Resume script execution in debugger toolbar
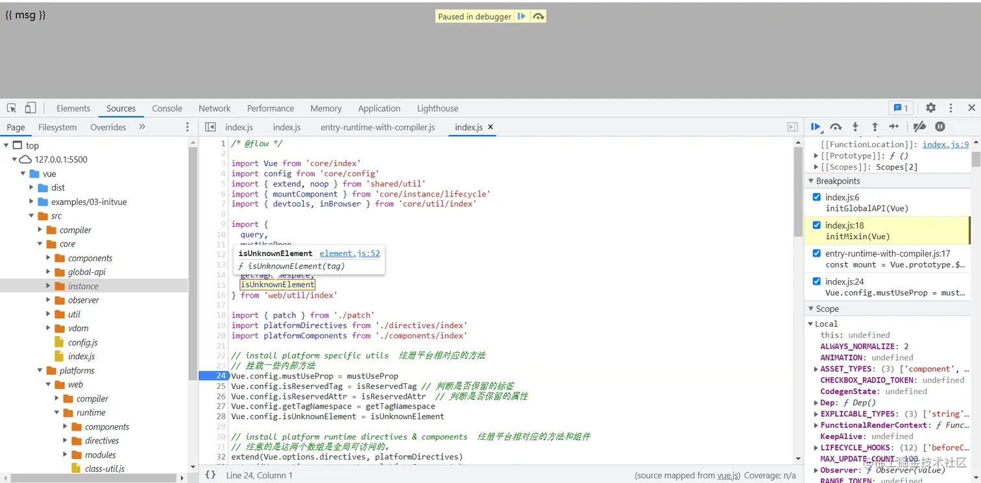This screenshot has height=483, width=981. pos(816,127)
